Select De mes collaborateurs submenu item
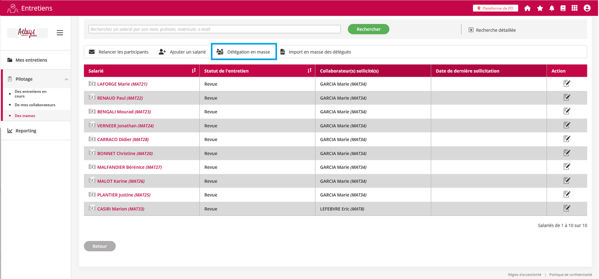599x279 pixels. point(35,105)
